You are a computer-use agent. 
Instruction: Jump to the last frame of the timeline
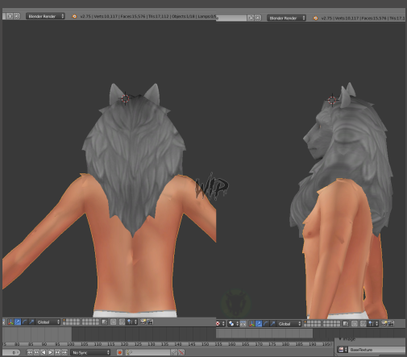64,352
